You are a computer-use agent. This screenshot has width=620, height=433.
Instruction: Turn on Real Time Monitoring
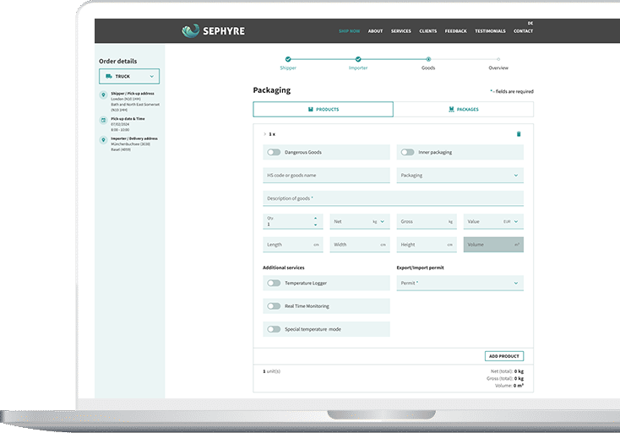274,306
